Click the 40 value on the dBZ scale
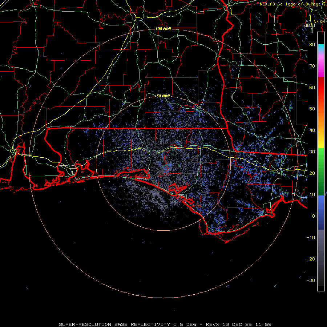The width and height of the screenshot is (327, 327). click(x=312, y=130)
